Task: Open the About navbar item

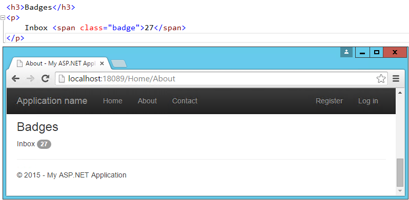Action: pyautogui.click(x=147, y=101)
